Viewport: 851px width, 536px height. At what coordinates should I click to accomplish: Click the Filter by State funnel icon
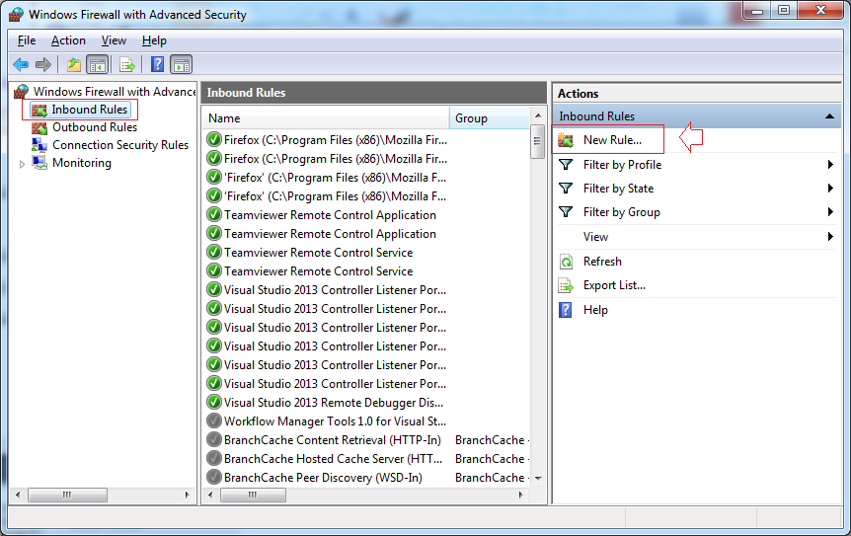566,189
